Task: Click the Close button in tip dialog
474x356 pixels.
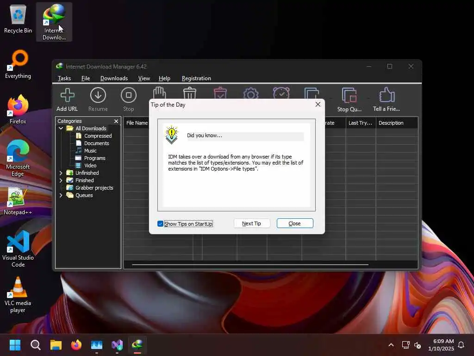Action: click(x=295, y=223)
